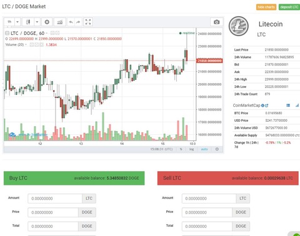The height and width of the screenshot is (236, 300).
Task: Open CoinMarketCap external link icon
Action: click(x=266, y=106)
